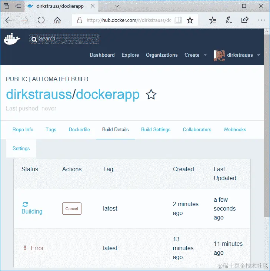The height and width of the screenshot is (271, 270).
Task: Open the Explore nav item
Action: click(130, 55)
